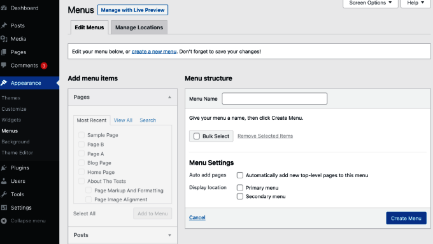Check the About The Tests checkbox
Viewport: 433px width, 244px height.
pos(82,181)
